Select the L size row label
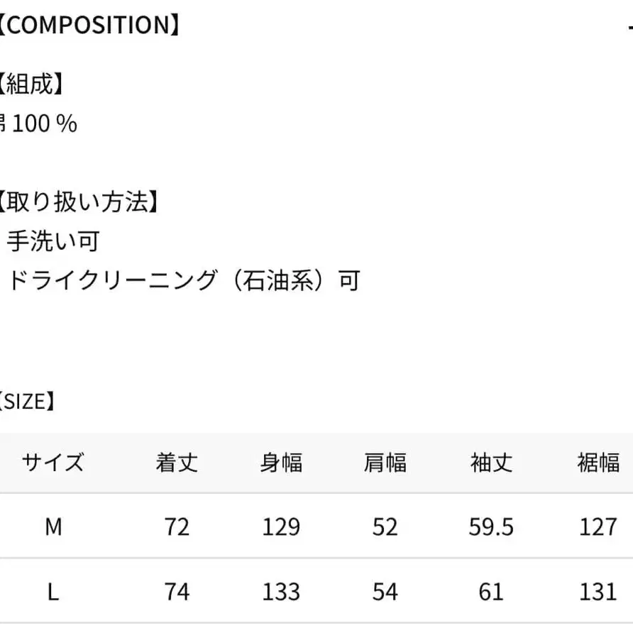 53,591
